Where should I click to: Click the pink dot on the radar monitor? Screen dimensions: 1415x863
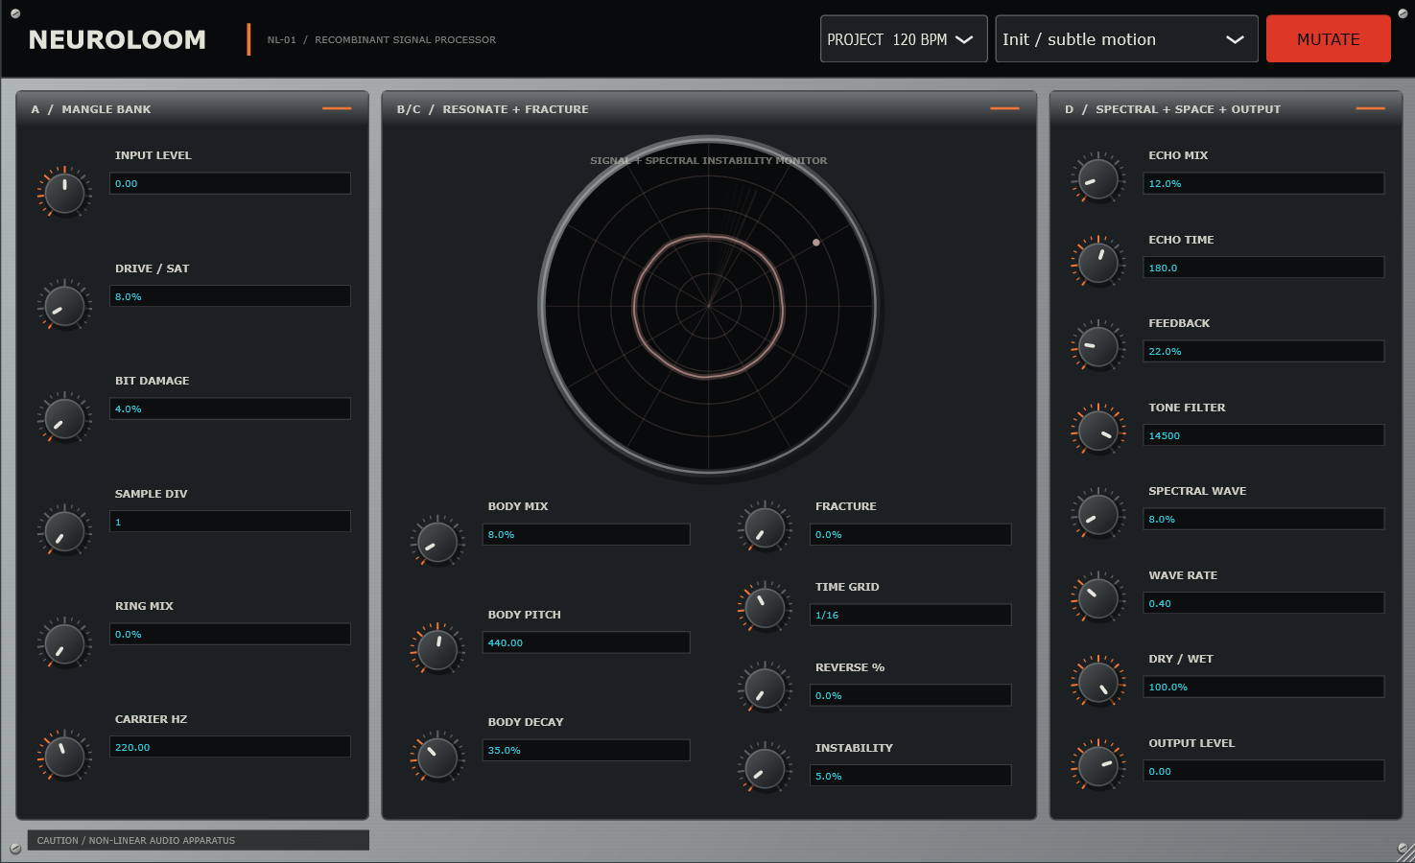pos(816,243)
